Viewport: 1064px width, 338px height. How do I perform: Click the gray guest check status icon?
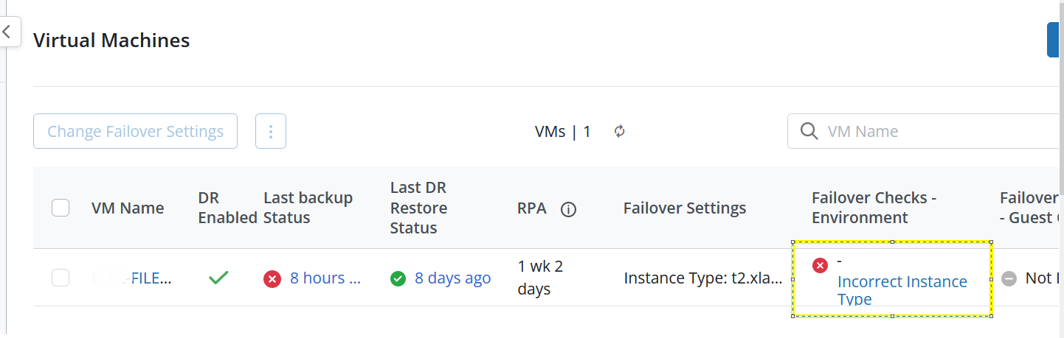1009,278
